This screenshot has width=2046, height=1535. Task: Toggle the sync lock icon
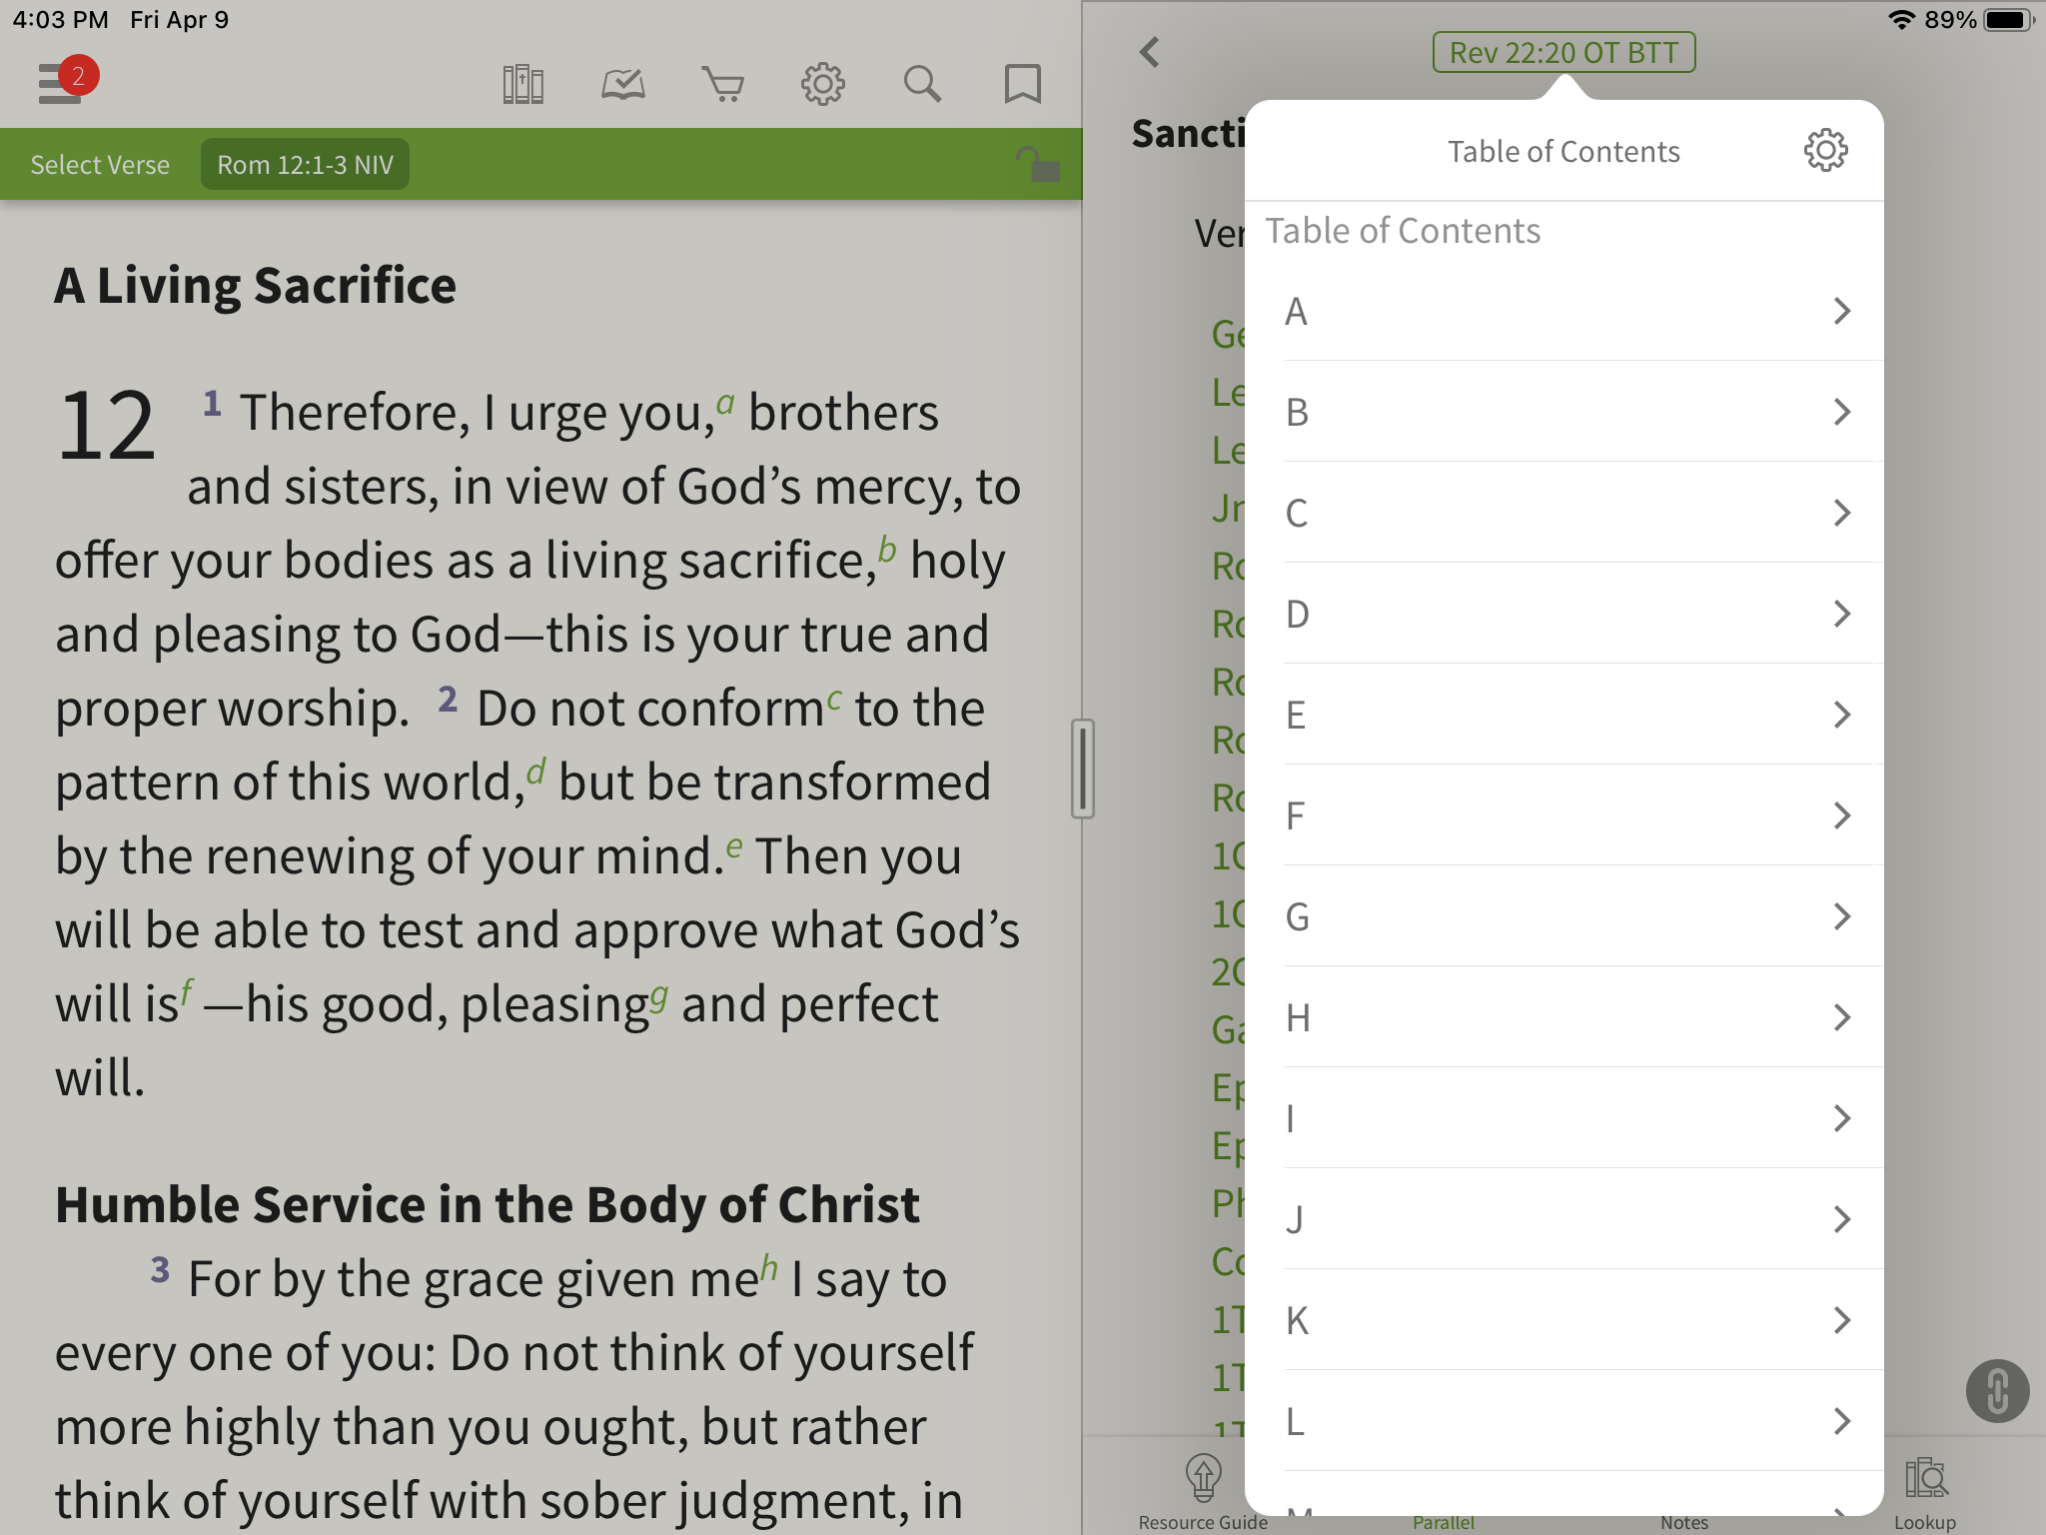pyautogui.click(x=1038, y=164)
